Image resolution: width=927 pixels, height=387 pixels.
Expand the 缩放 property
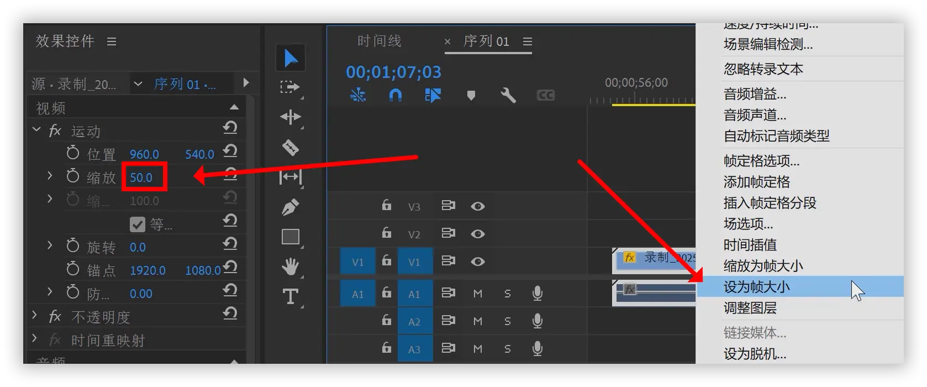(x=50, y=176)
